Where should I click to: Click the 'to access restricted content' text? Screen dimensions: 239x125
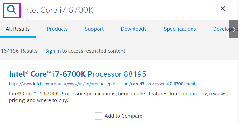[x=94, y=51]
